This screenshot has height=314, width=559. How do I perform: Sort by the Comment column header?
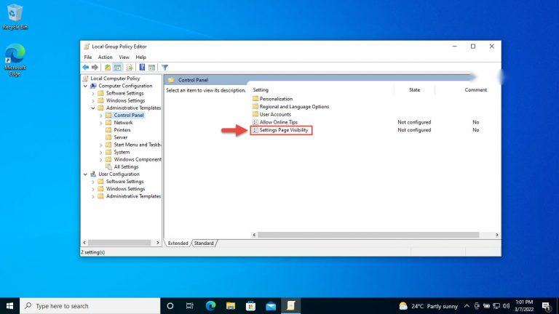[x=475, y=89]
